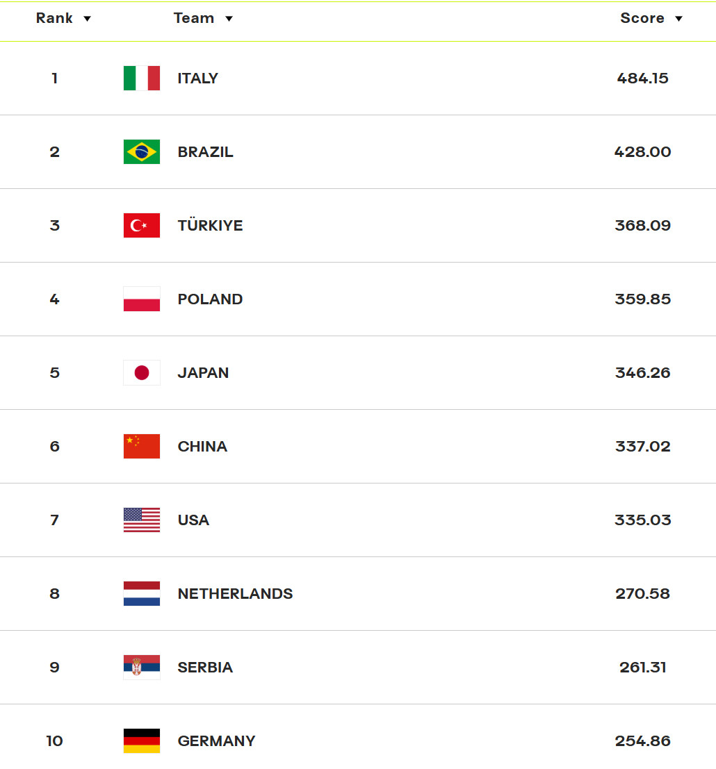Click Italy's score 484.15
The image size is (716, 769).
click(x=642, y=78)
